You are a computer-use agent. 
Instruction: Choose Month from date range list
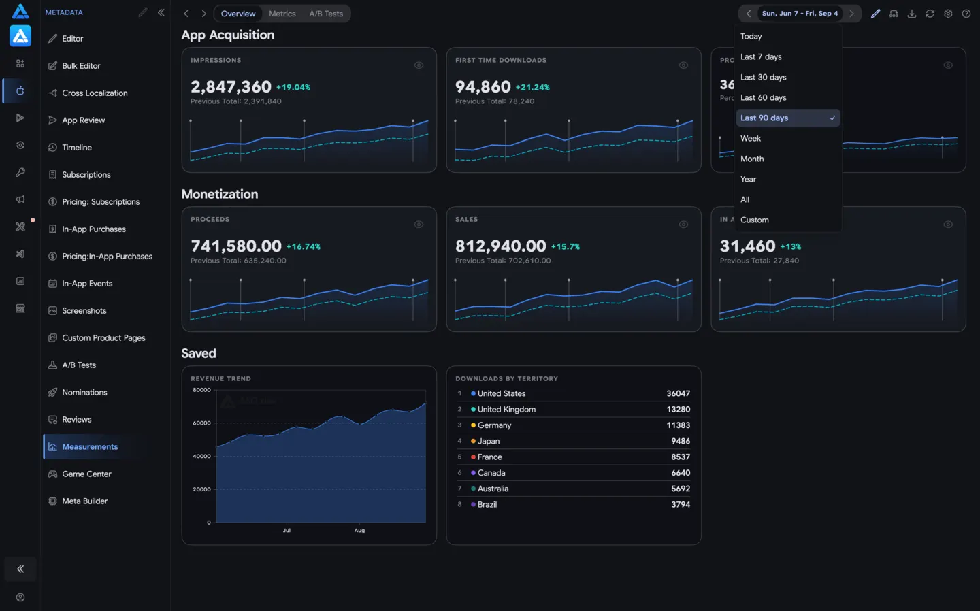(x=788, y=159)
